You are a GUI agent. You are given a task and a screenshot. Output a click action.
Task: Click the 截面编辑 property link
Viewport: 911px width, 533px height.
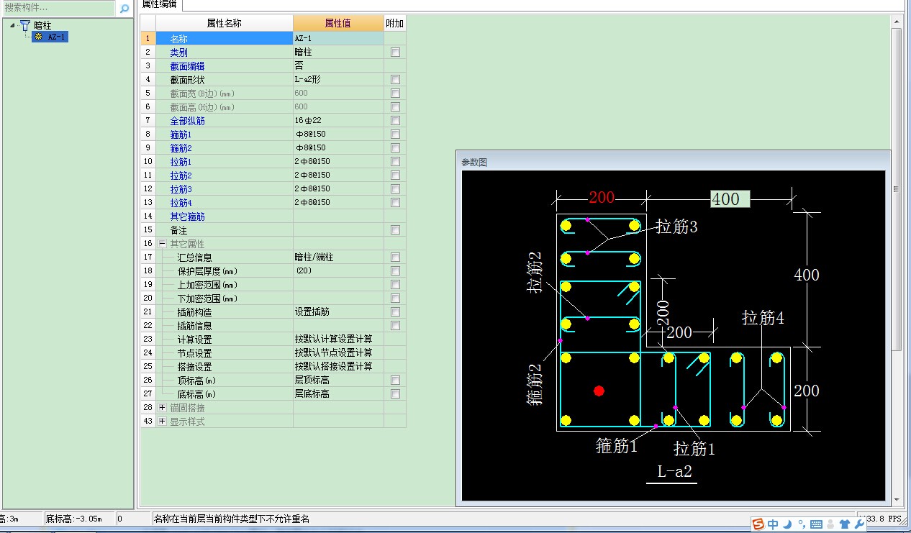point(187,66)
